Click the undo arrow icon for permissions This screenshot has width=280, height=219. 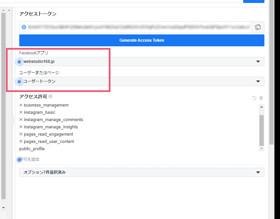pos(254,98)
